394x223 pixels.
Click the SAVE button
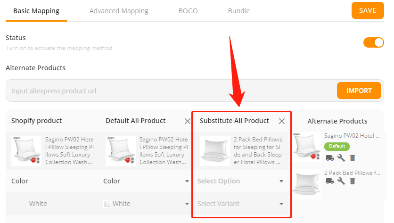click(368, 10)
